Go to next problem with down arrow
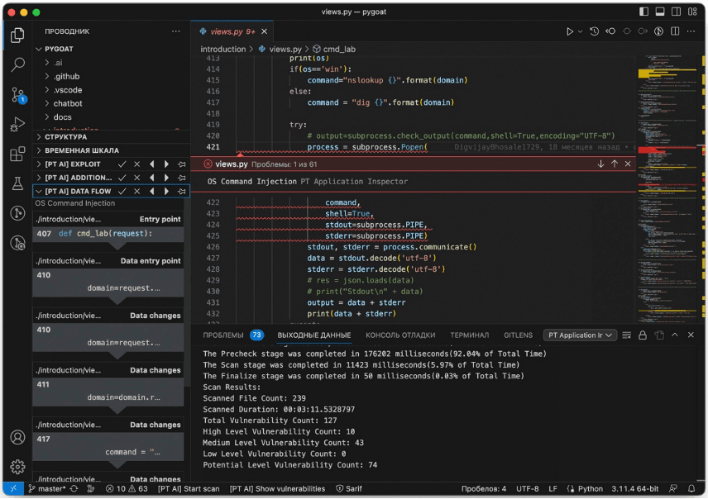This screenshot has width=708, height=499. [x=600, y=164]
